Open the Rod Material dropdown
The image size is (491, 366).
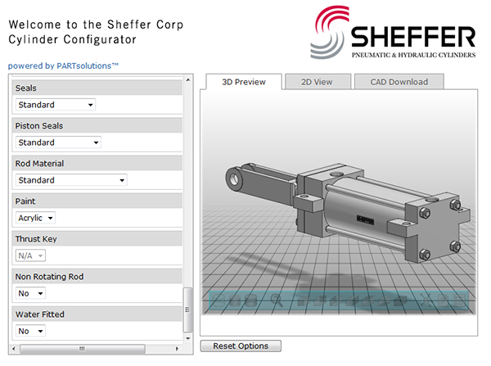coord(71,180)
